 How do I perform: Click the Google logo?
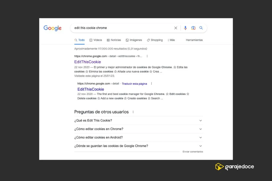point(52,28)
